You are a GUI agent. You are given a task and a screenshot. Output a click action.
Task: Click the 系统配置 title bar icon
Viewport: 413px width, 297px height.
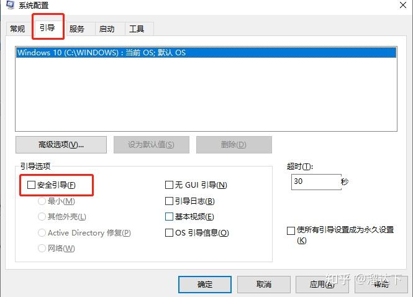10,5
